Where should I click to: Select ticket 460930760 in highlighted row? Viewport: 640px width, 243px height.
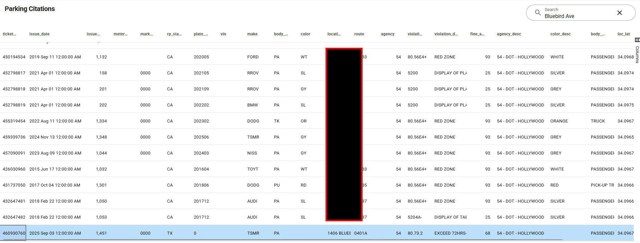14,233
